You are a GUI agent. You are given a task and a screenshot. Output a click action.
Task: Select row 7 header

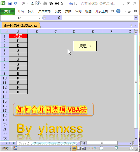tap(4, 64)
